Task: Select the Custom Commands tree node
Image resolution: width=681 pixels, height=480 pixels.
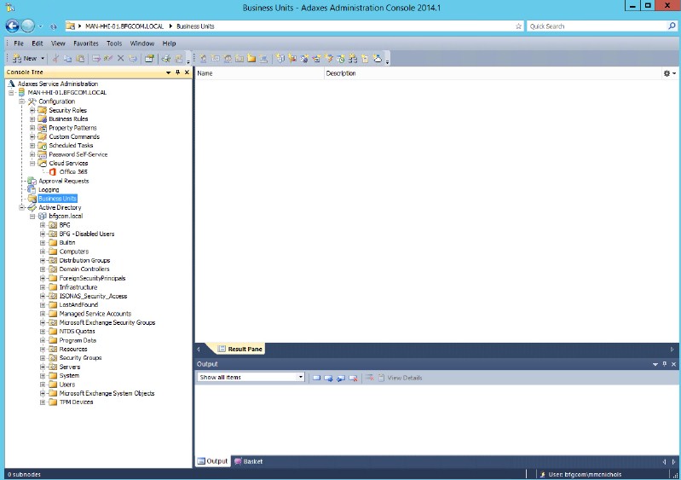Action: click(x=74, y=136)
